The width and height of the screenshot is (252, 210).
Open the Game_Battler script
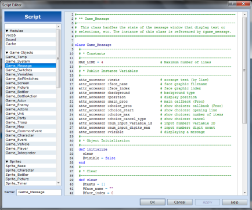[x=30, y=92]
